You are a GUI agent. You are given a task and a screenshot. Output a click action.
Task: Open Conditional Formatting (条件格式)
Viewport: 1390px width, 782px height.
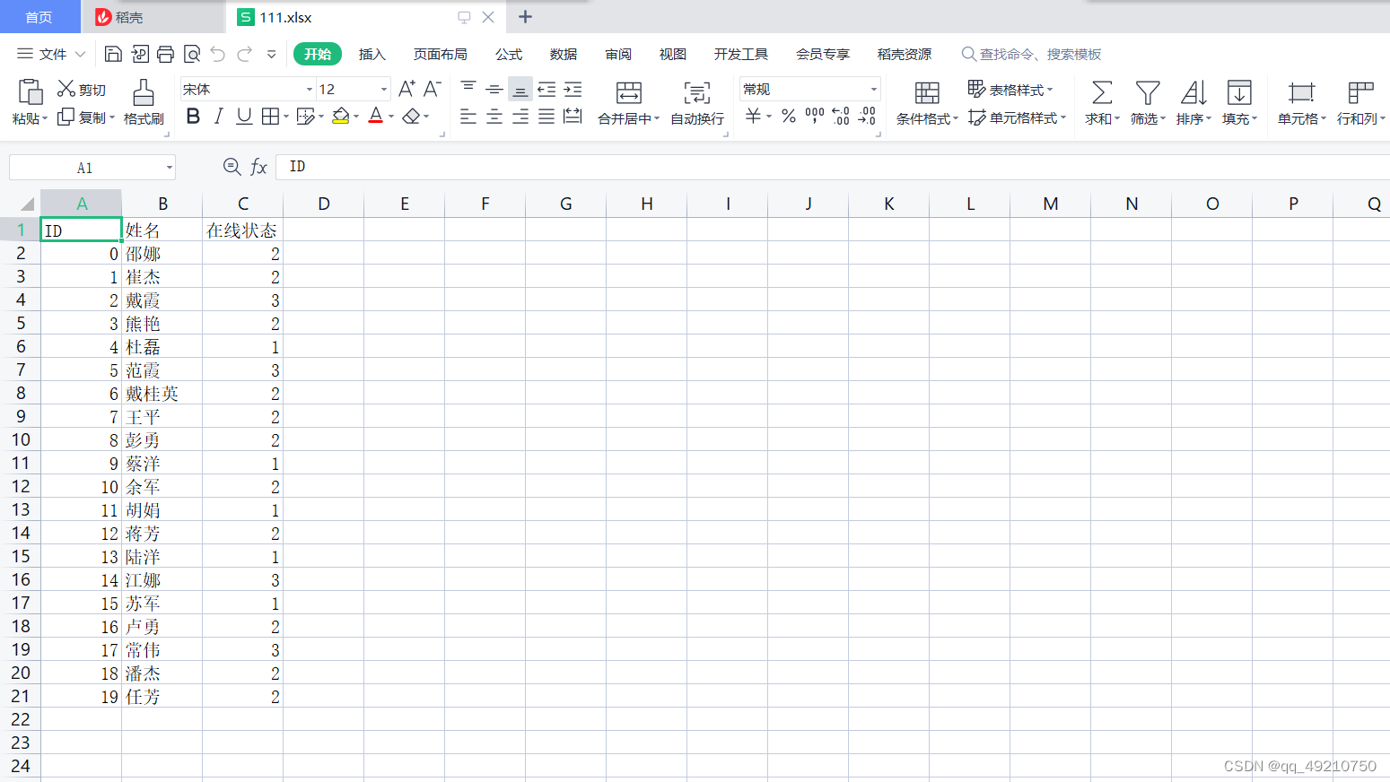[x=927, y=103]
